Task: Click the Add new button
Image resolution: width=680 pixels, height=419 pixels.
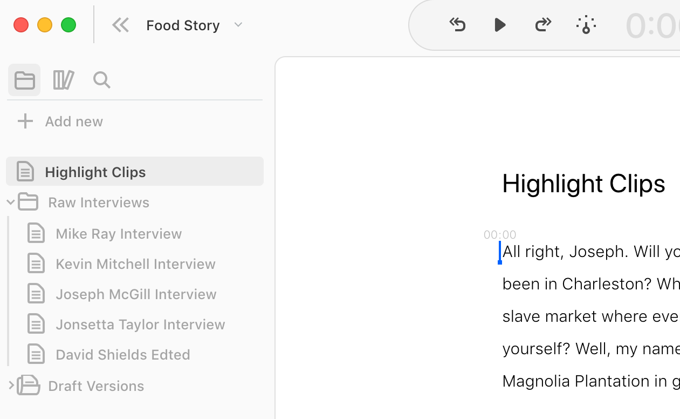Action: (x=60, y=121)
